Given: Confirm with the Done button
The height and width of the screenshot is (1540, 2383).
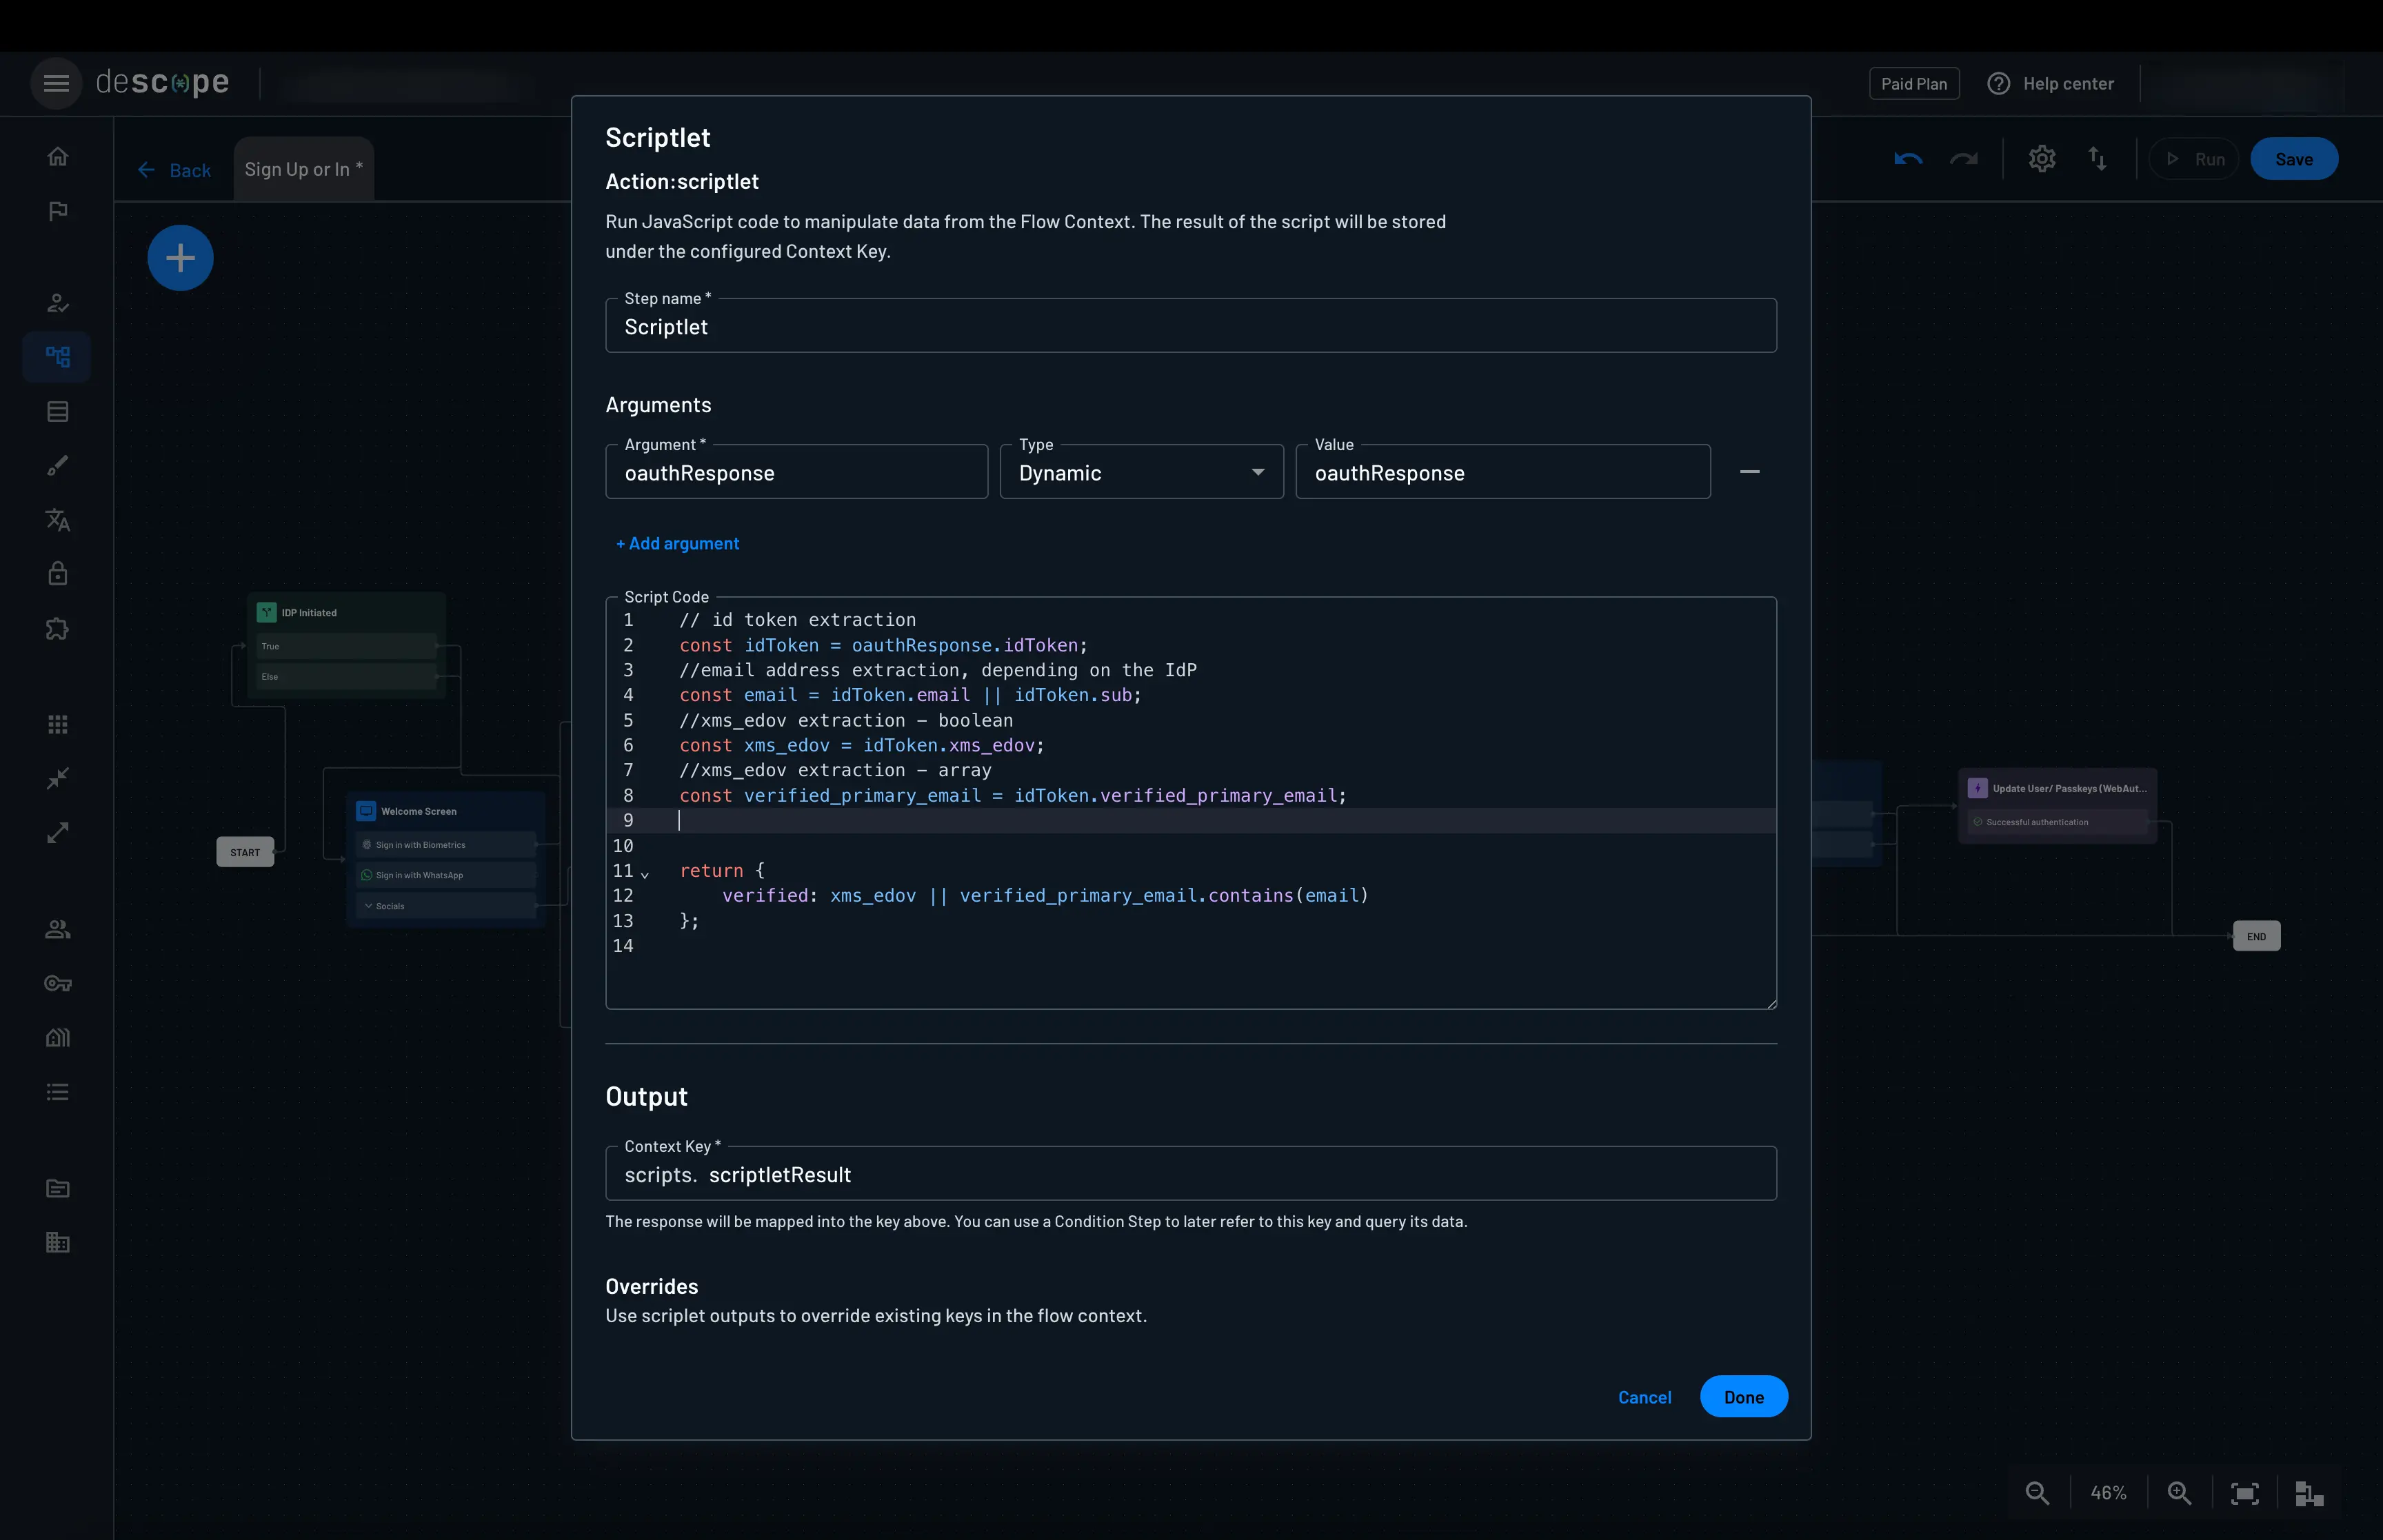Looking at the screenshot, I should tap(1743, 1397).
